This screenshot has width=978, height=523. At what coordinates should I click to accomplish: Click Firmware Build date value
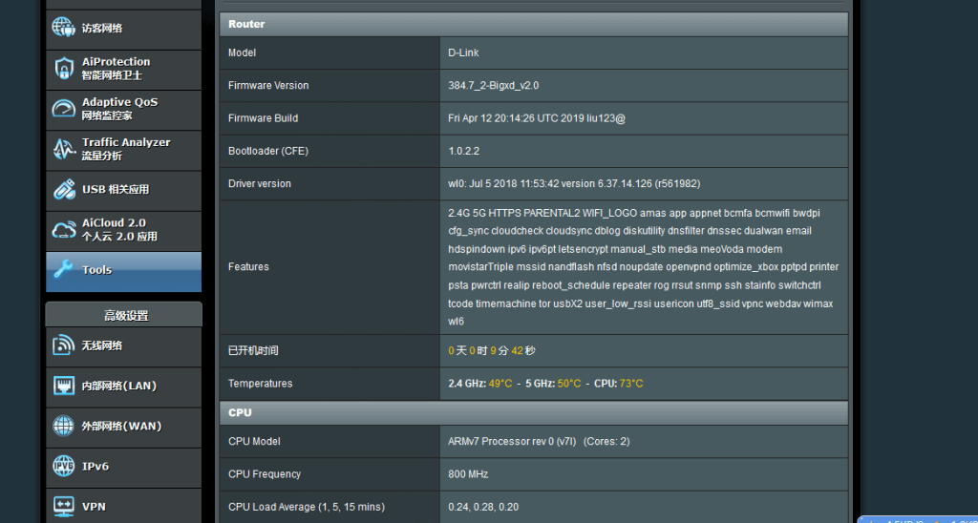click(537, 117)
